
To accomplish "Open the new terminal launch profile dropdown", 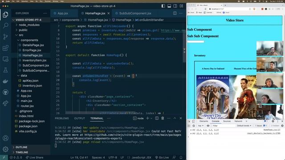I will [151, 118].
